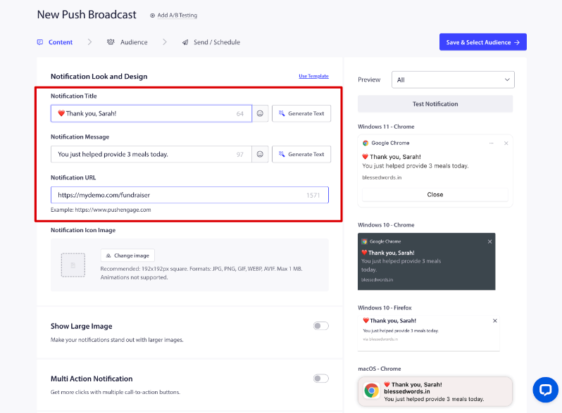The image size is (562, 413).
Task: Click 'Multi Action Notification' heading text
Action: pyautogui.click(x=92, y=379)
